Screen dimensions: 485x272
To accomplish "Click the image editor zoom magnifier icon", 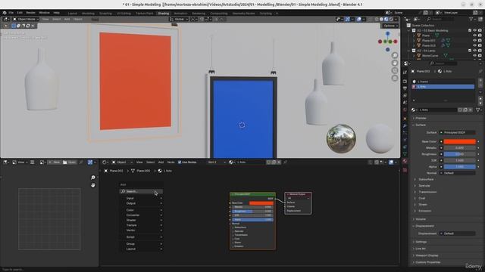I will (x=92, y=178).
